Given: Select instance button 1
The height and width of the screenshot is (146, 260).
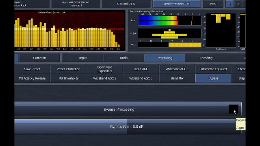Looking at the screenshot, I should pos(230,4).
